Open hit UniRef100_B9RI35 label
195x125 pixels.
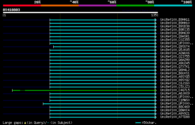click(175, 30)
